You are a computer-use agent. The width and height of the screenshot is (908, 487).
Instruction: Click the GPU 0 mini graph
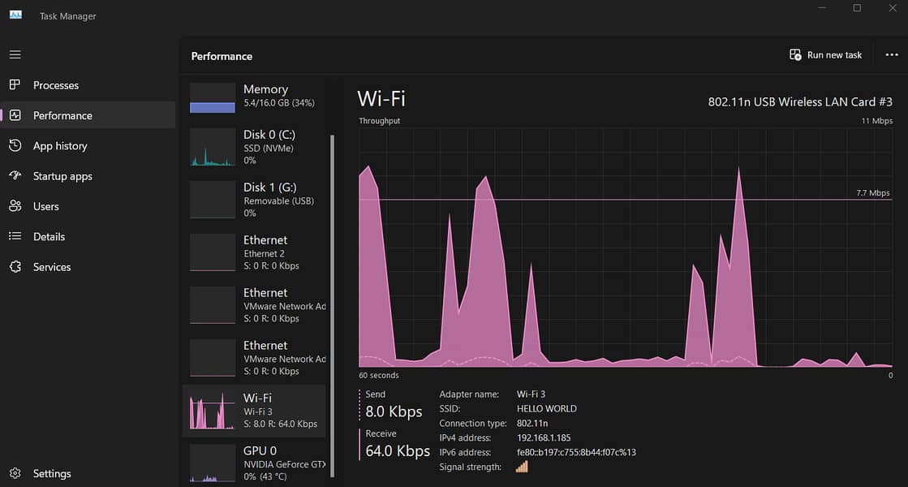(x=213, y=463)
